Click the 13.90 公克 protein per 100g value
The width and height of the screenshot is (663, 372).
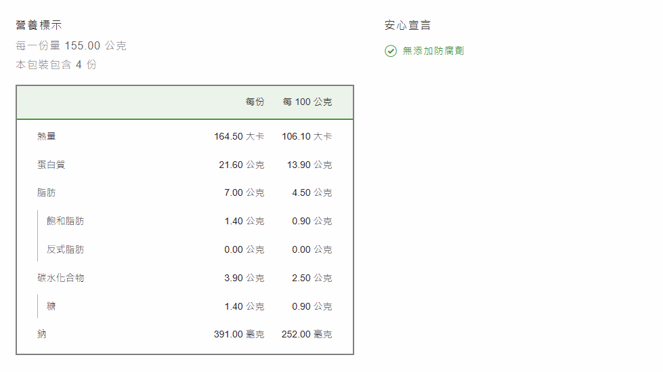(x=309, y=165)
